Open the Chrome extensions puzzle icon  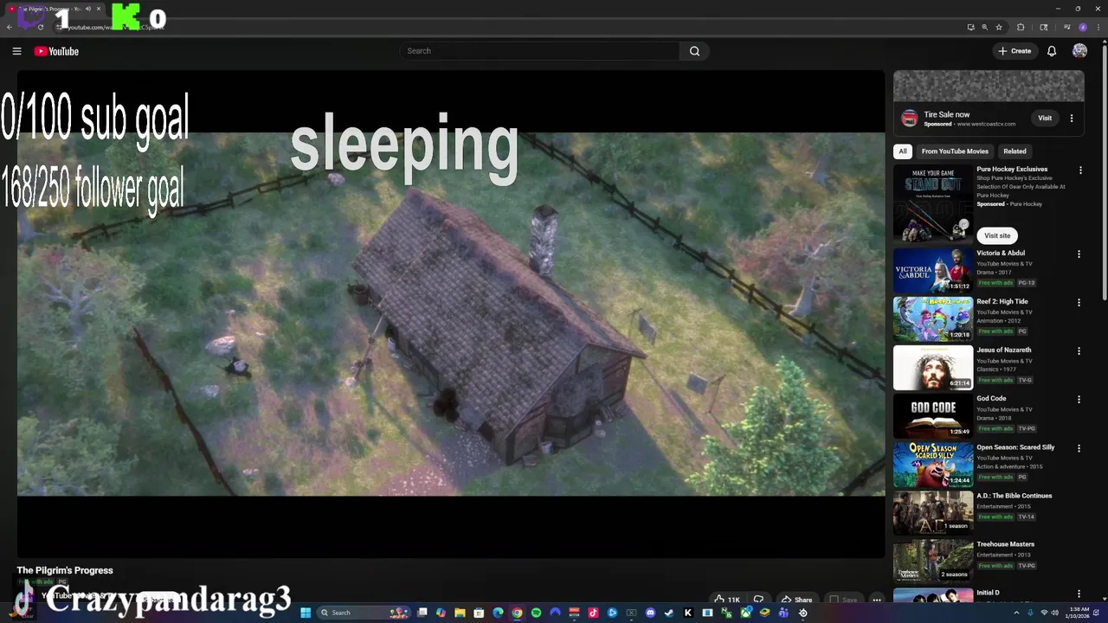pyautogui.click(x=1021, y=27)
